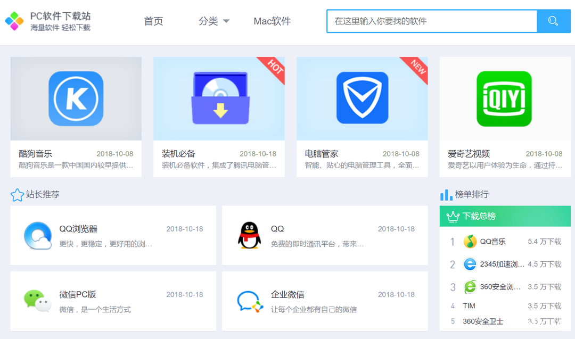The height and width of the screenshot is (339, 575).
Task: Click the 电脑管家 description text
Action: [x=362, y=166]
